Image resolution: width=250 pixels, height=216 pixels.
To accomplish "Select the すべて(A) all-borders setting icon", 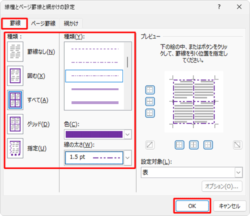I will point(15,100).
